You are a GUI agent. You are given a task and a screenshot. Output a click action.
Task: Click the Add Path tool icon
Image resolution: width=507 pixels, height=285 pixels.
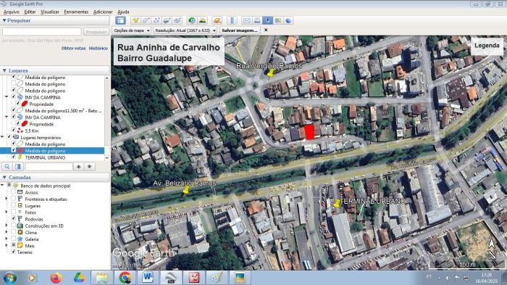[156, 20]
